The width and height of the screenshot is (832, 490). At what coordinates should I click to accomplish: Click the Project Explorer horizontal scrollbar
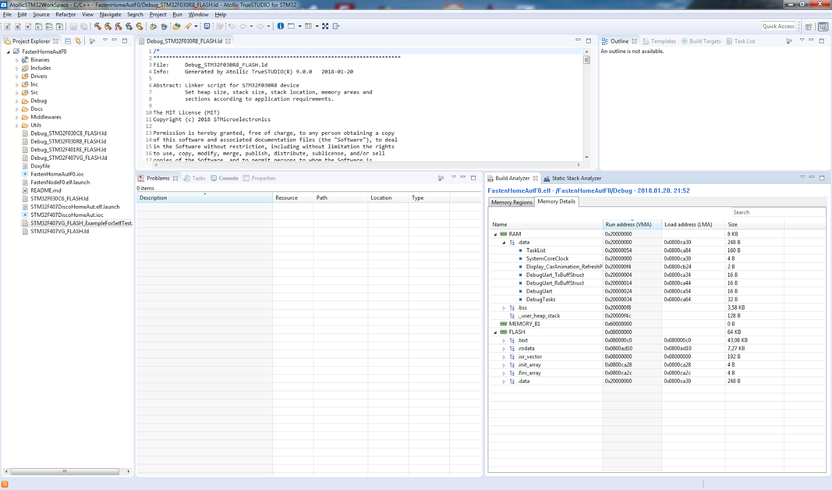click(65, 472)
